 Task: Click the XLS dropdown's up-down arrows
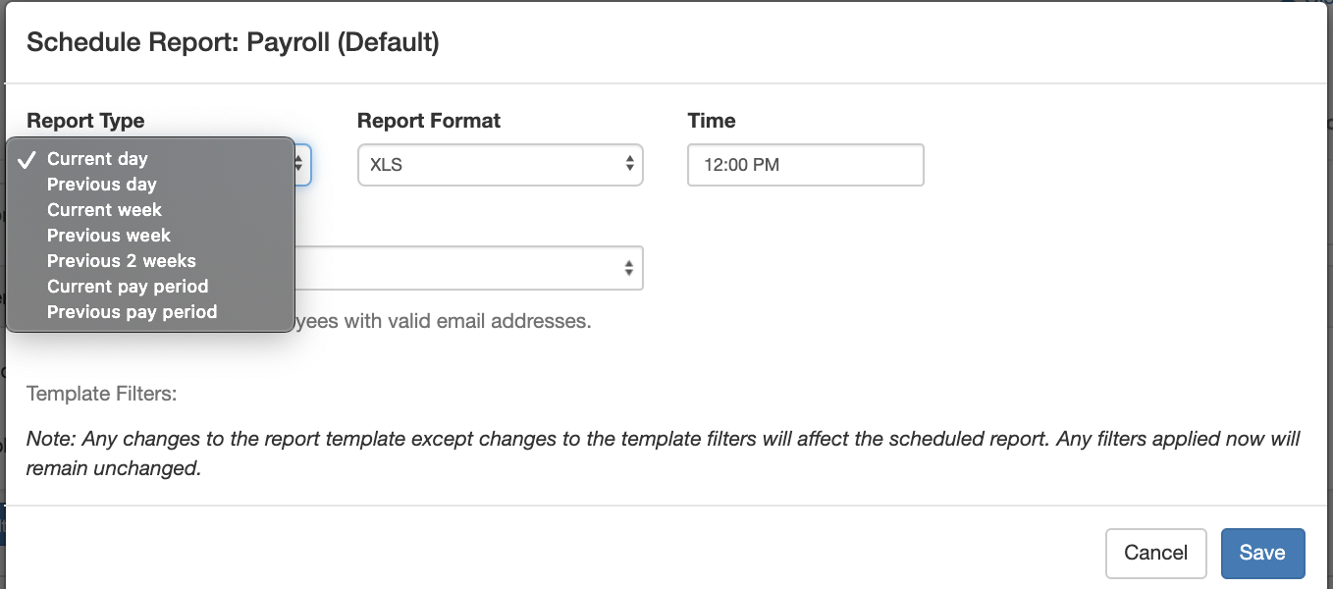[629, 165]
